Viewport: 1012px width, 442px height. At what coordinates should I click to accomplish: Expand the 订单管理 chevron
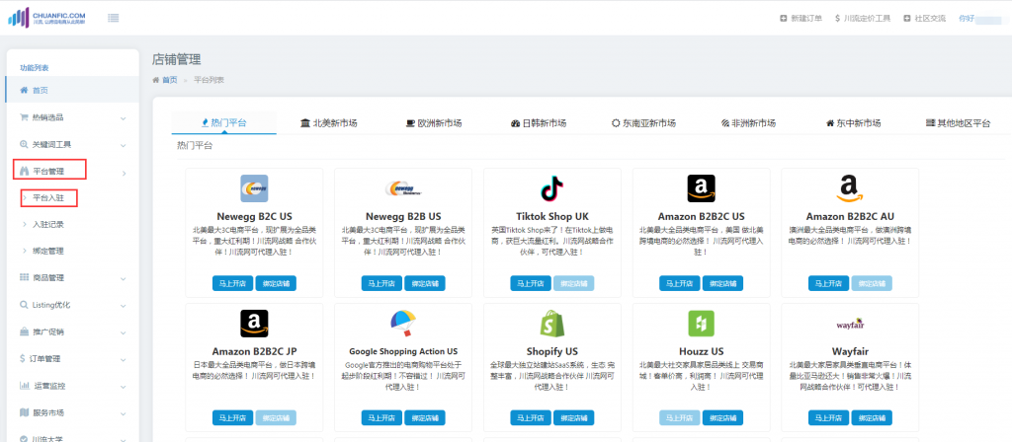point(124,359)
